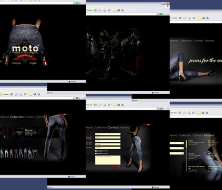The image size is (222, 190).
Task: Click Print icon in Collection window toolbar
Action: (x=21, y=94)
